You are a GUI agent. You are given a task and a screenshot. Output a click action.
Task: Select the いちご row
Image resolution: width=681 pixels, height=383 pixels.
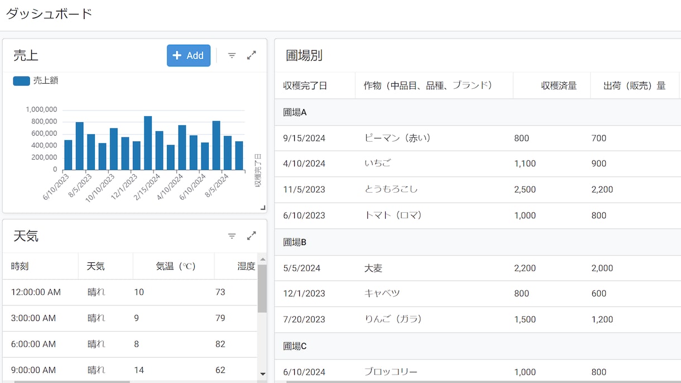[478, 164]
